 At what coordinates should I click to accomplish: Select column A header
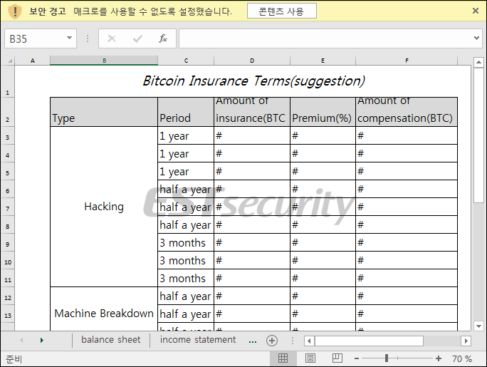tap(32, 61)
